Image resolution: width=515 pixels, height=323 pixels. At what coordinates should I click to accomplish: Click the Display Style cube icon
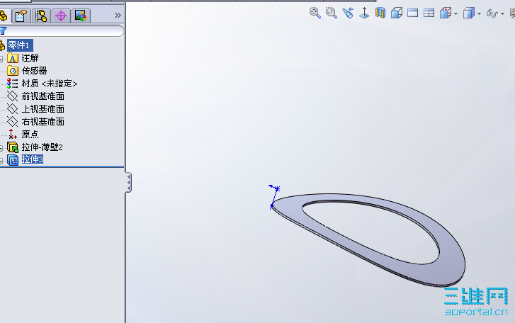tap(469, 13)
